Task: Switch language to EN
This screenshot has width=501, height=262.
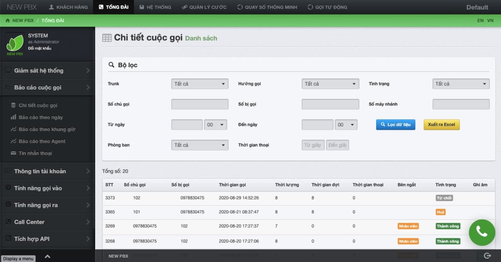Action: (480, 20)
